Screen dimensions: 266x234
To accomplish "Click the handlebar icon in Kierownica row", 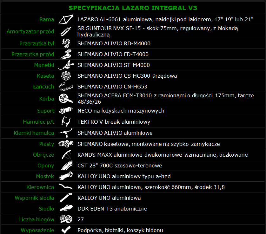I will click(x=66, y=186).
